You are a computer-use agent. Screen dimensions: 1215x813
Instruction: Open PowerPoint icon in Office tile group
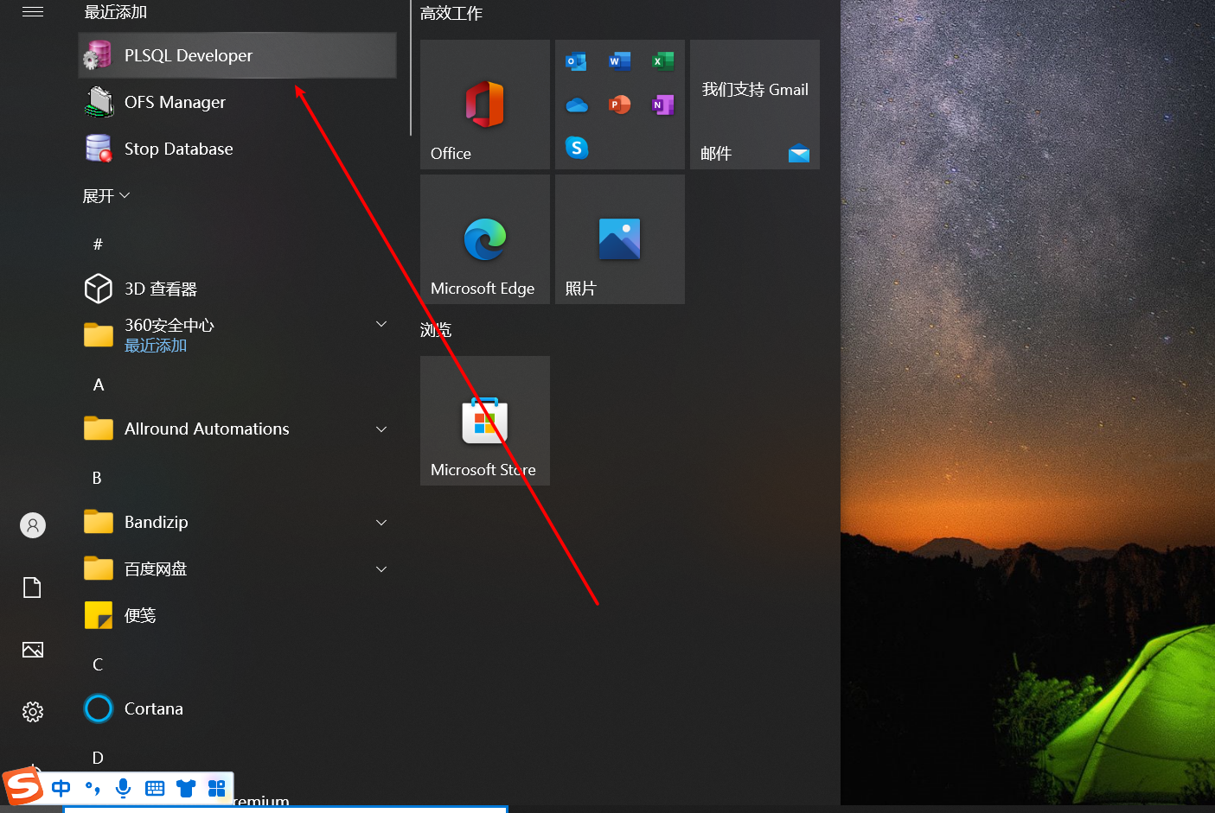click(x=619, y=105)
